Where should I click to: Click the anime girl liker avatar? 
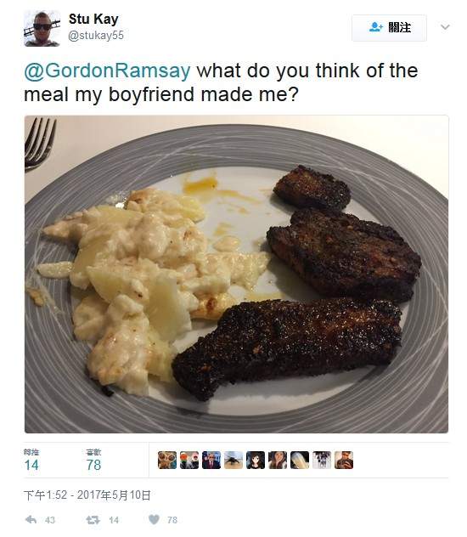[256, 460]
